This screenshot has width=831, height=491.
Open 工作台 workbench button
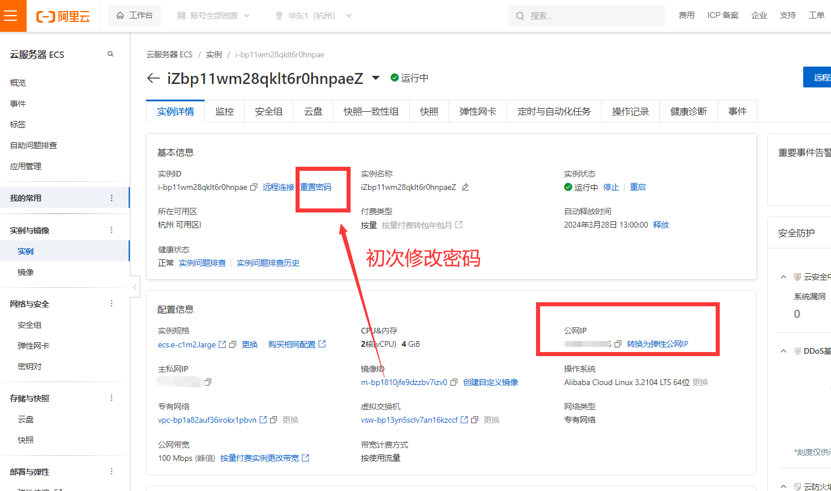pyautogui.click(x=134, y=16)
